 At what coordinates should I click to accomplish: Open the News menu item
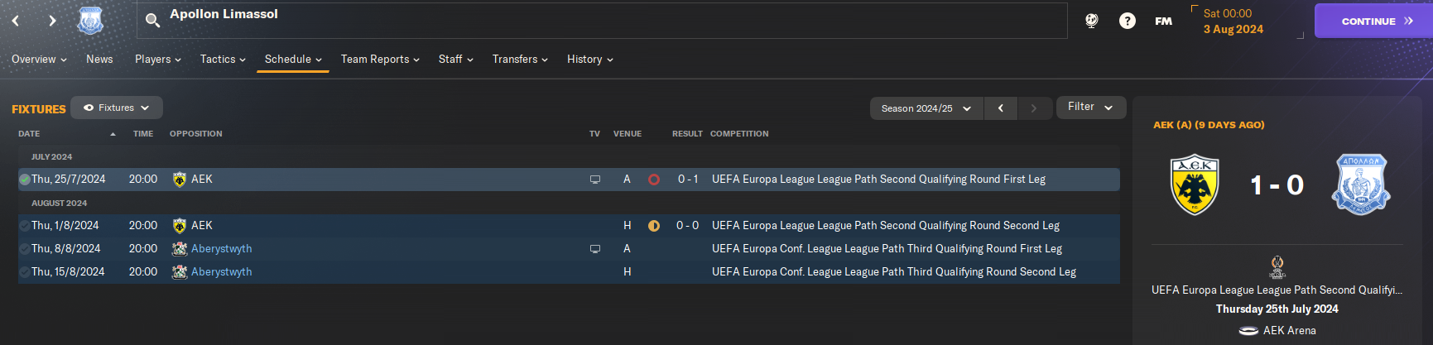[99, 60]
